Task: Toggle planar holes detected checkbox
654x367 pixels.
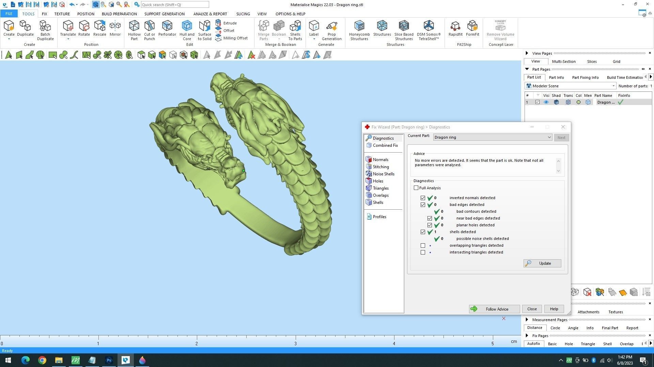Action: click(x=430, y=225)
